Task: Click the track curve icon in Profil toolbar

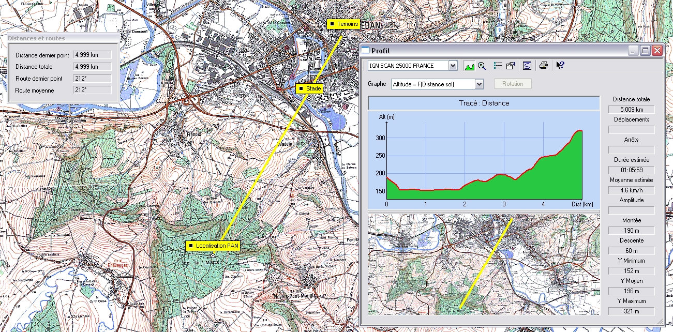Action: (x=527, y=66)
